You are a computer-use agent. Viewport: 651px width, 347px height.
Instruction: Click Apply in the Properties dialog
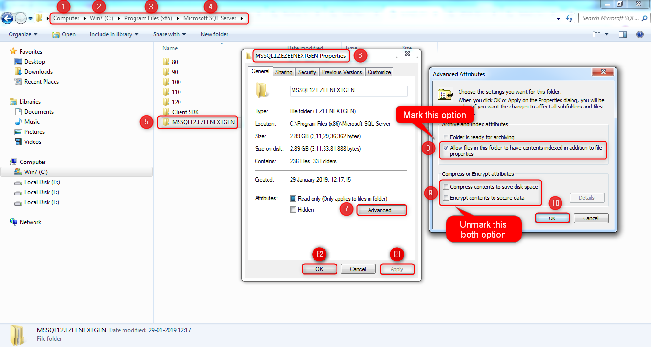tap(397, 269)
